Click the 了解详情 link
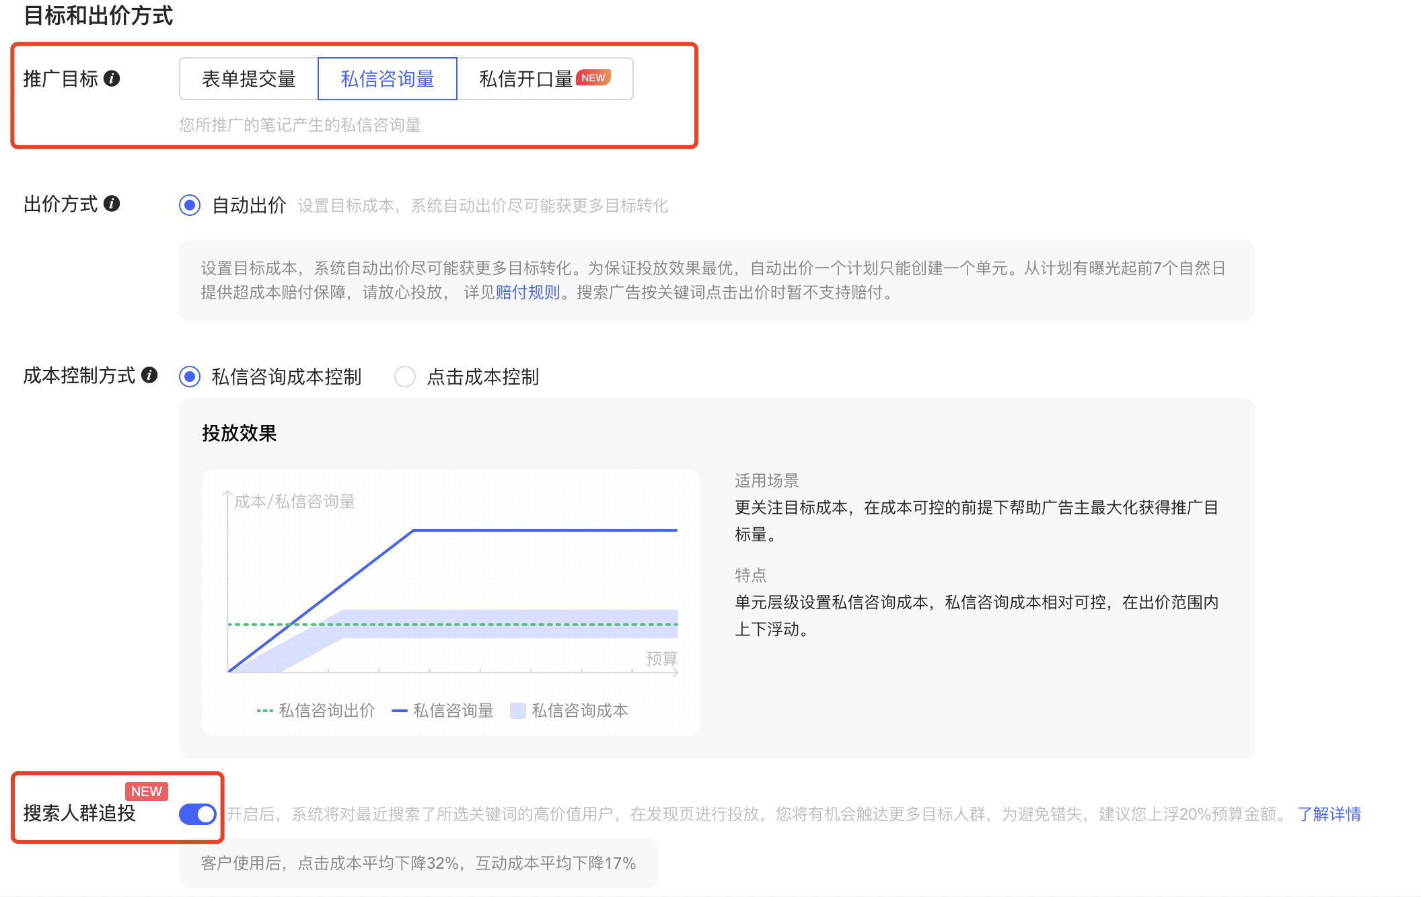This screenshot has height=897, width=1421. pyautogui.click(x=1329, y=814)
